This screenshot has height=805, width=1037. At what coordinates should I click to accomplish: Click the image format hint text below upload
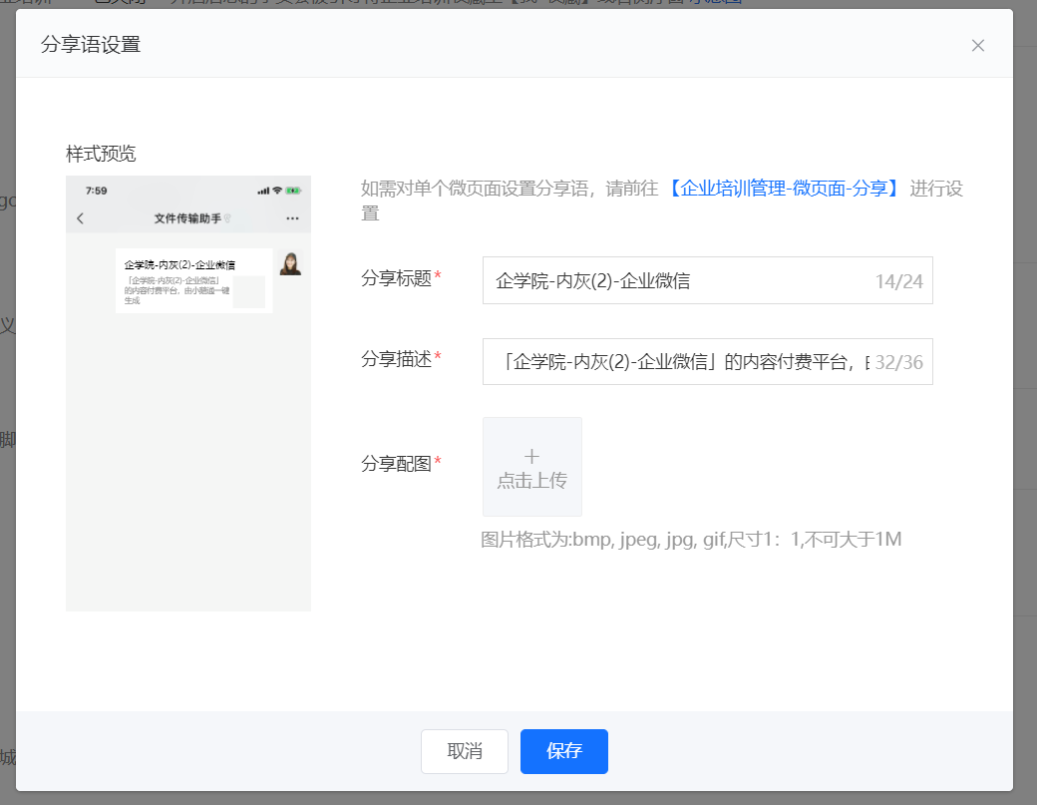click(x=691, y=539)
